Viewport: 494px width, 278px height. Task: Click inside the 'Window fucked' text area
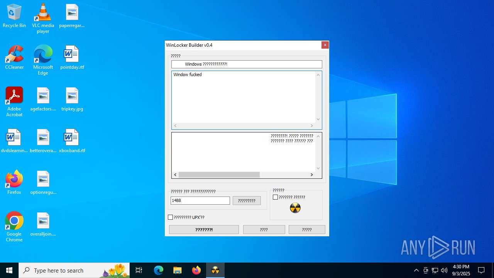[244, 97]
